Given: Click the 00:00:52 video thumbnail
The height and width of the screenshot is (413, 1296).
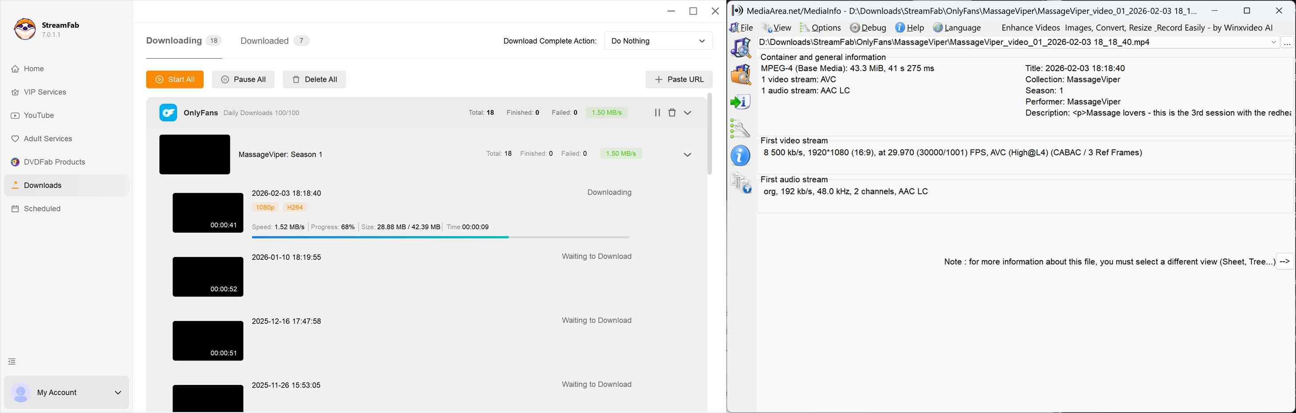Looking at the screenshot, I should [208, 277].
